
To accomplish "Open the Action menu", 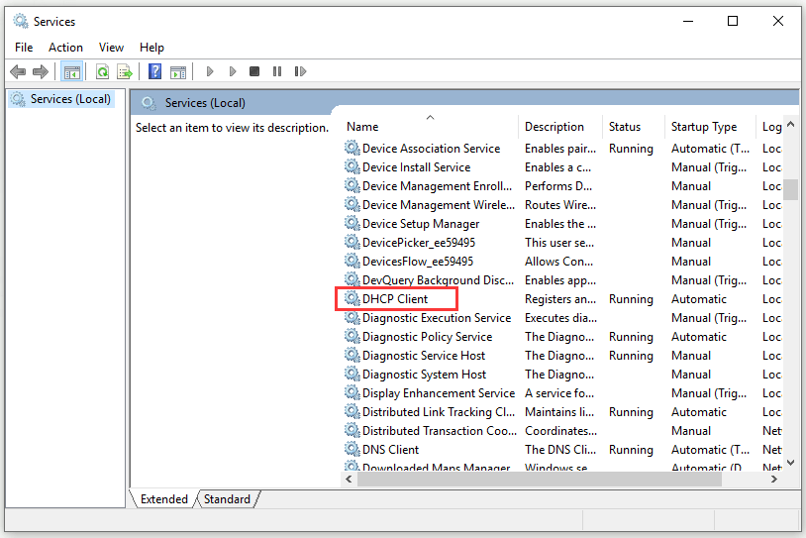I will click(65, 48).
